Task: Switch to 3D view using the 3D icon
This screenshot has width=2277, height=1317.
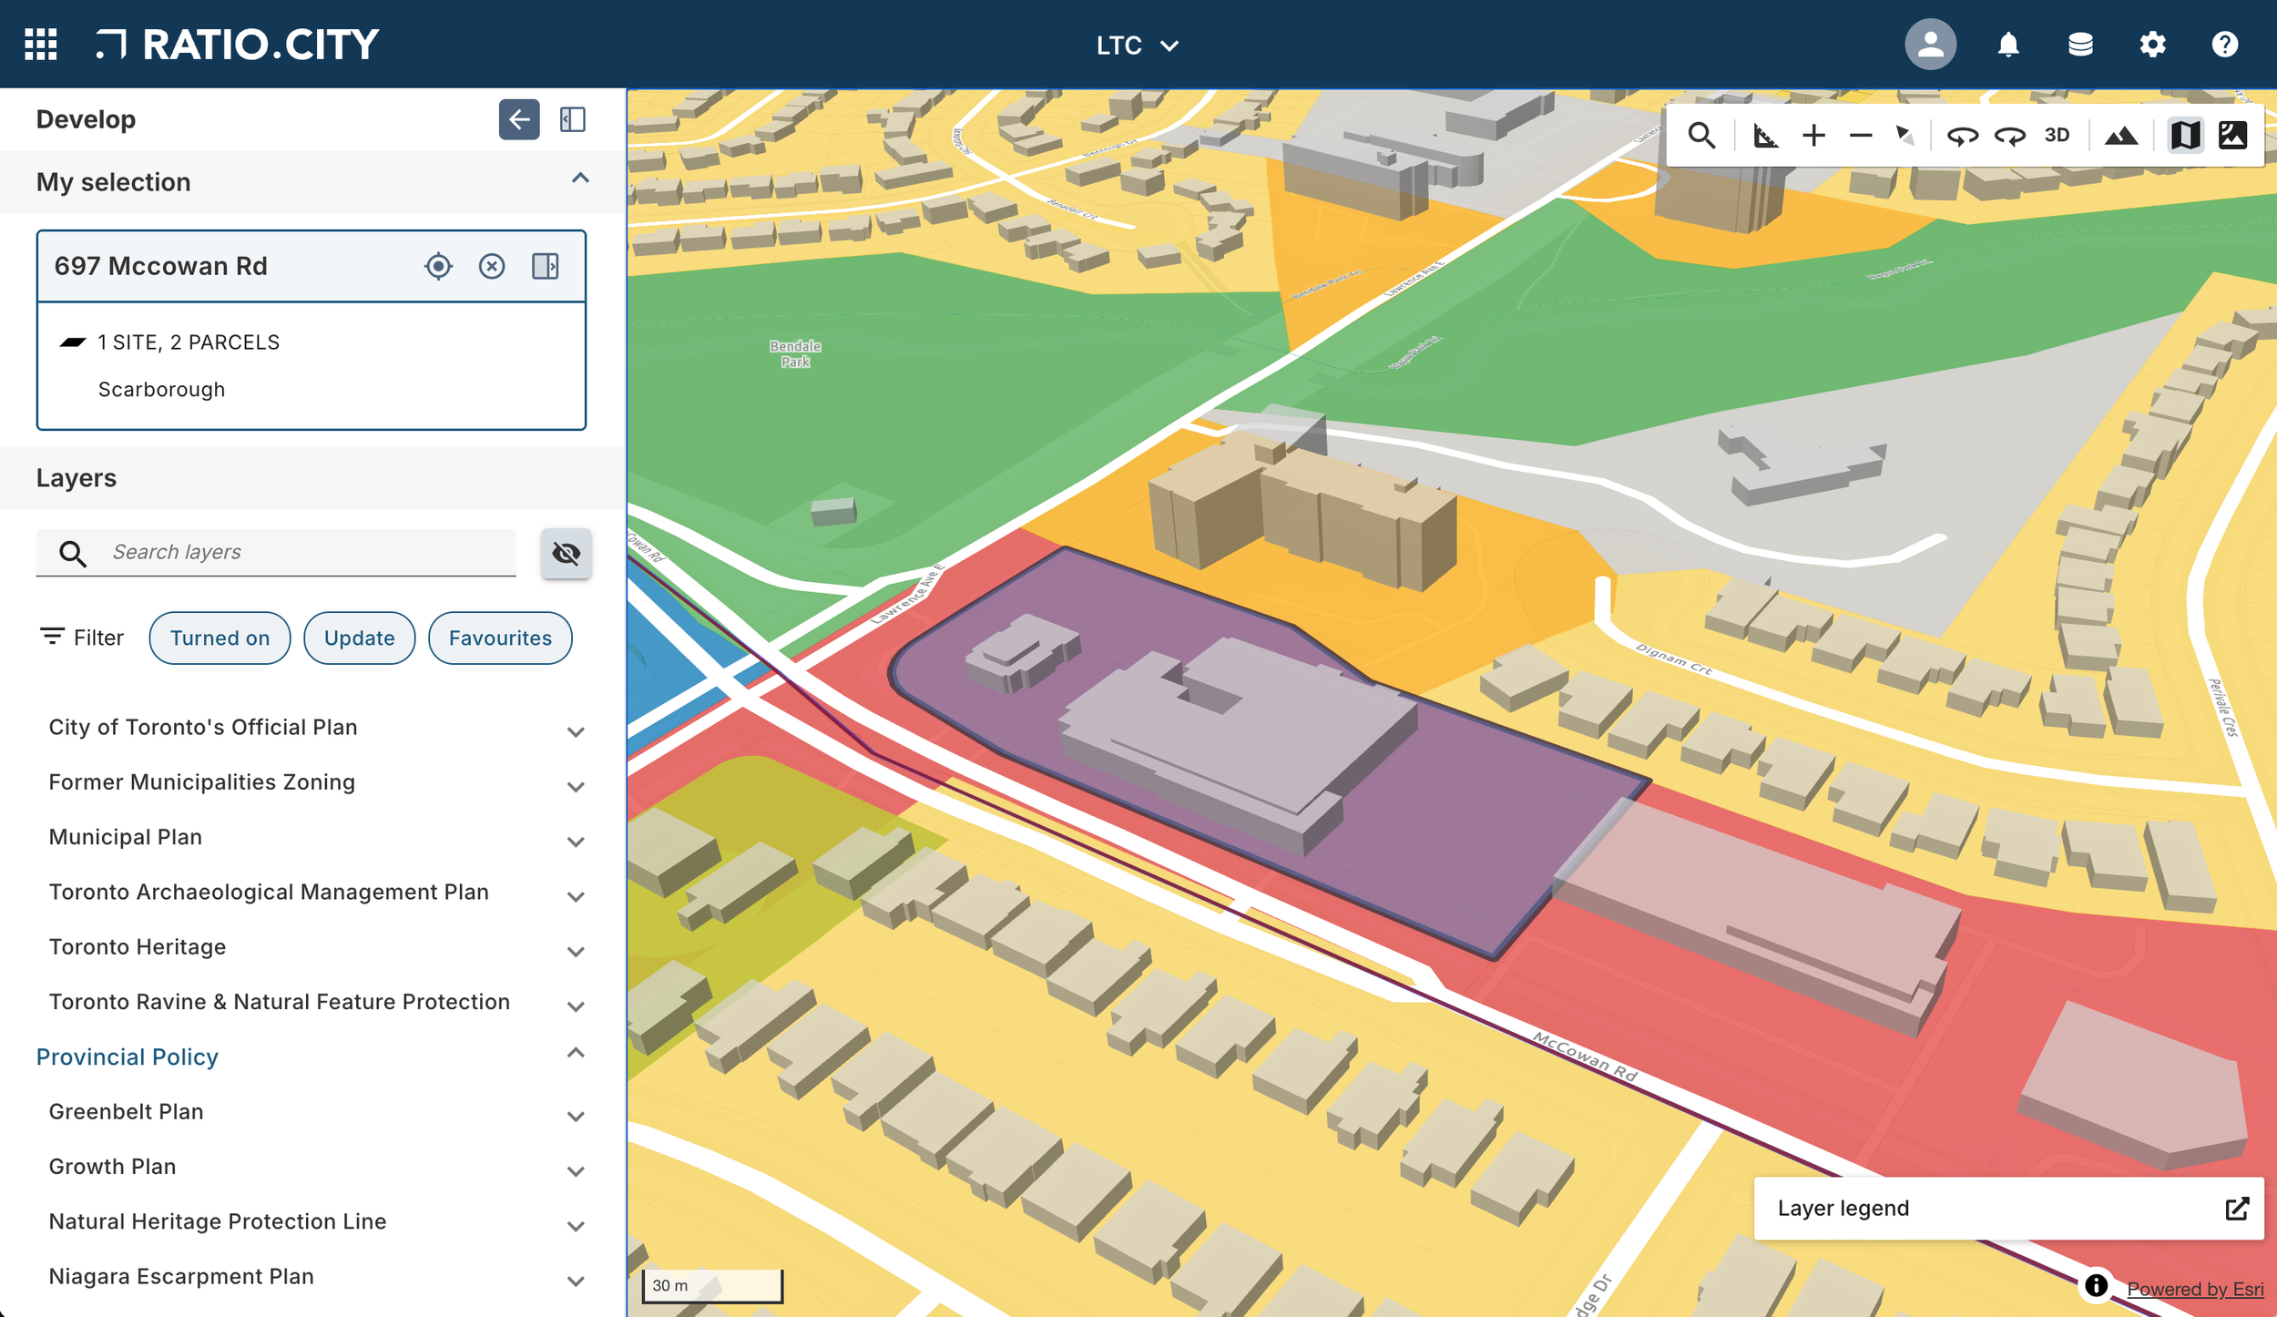Action: pos(2056,135)
